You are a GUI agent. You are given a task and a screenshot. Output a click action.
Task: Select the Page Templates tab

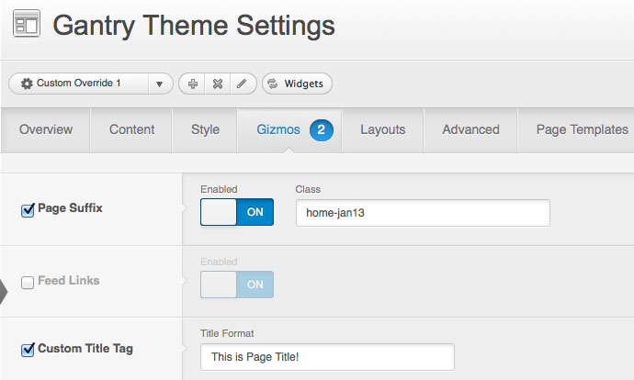tap(582, 129)
